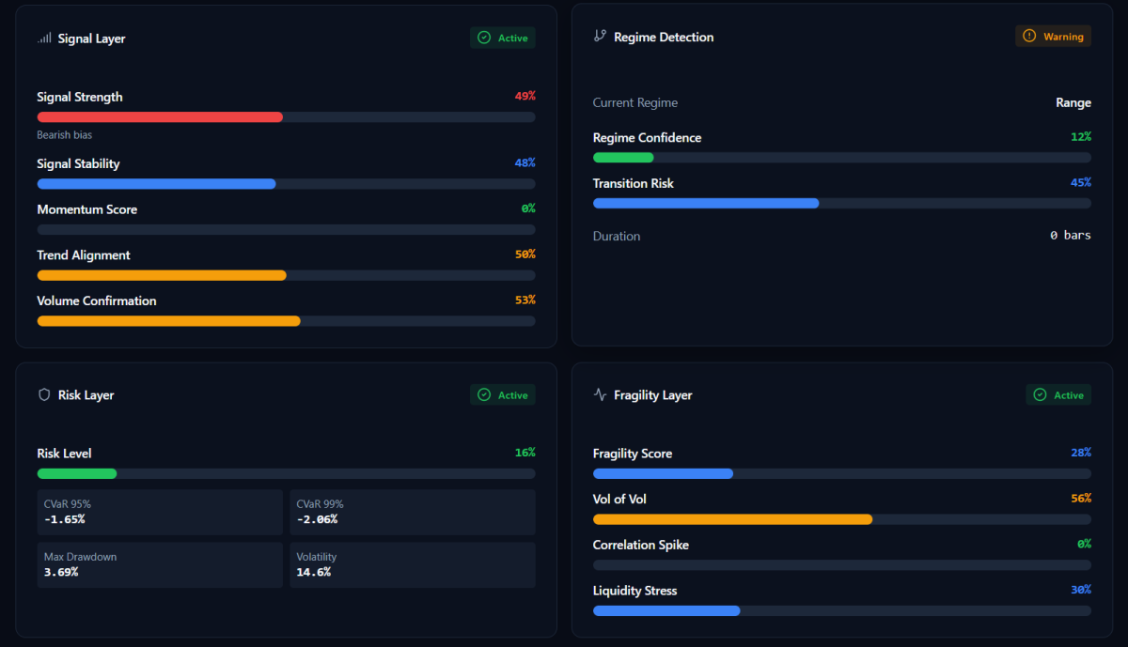
Task: Click the red Signal Strength bar
Action: [x=160, y=117]
